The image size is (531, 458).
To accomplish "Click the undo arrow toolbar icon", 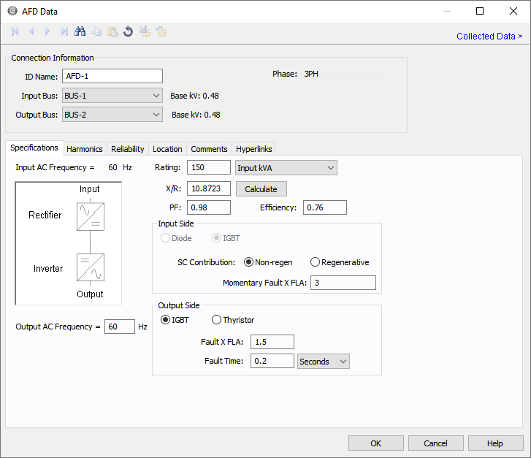I will click(128, 31).
